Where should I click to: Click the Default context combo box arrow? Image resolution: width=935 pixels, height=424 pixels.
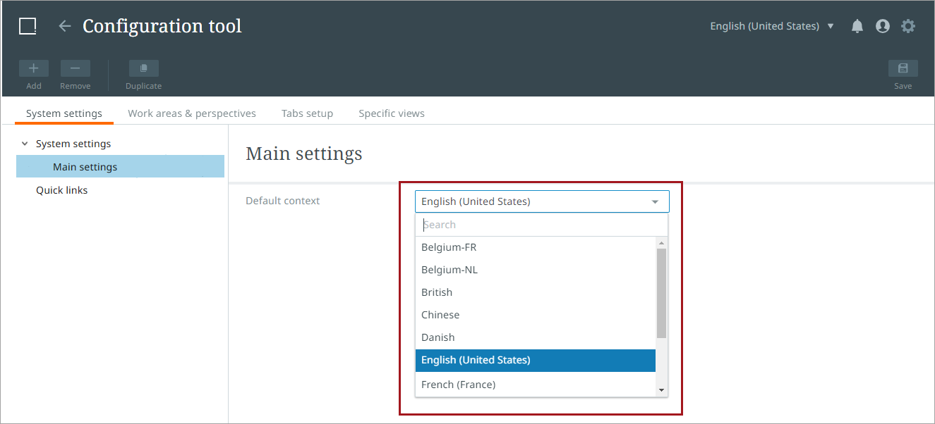click(x=655, y=202)
